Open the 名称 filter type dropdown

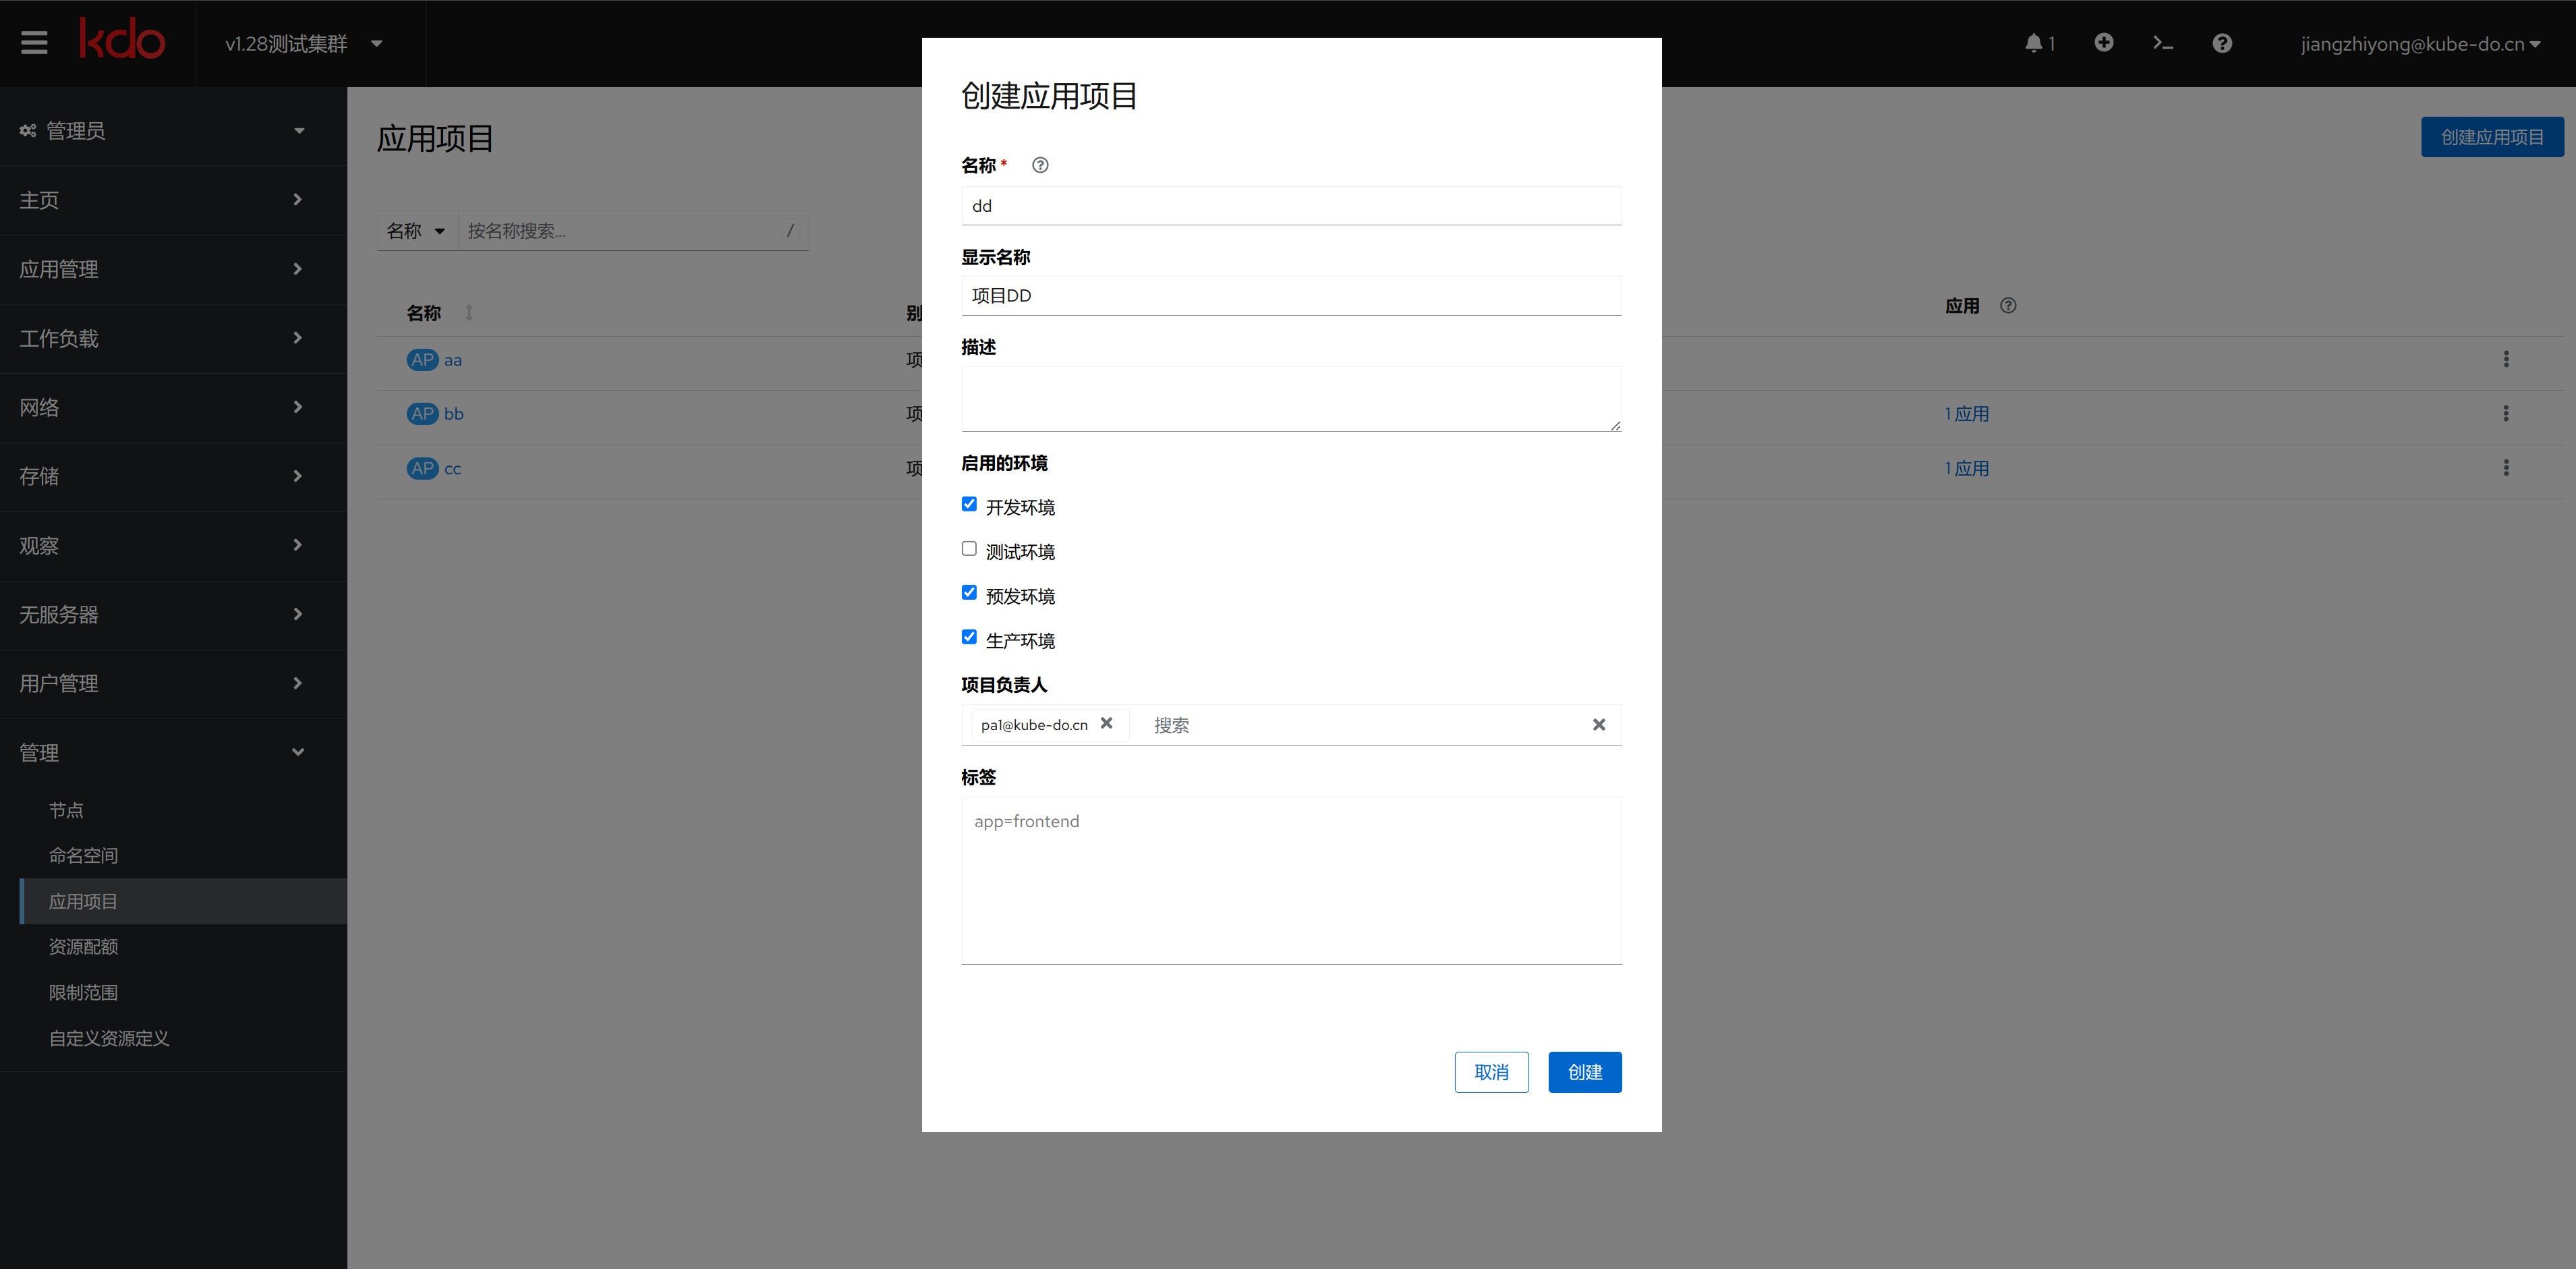[416, 231]
